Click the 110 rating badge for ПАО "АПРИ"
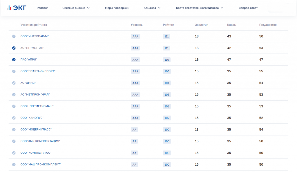Viewport: 297px width, 172px height. (167, 60)
